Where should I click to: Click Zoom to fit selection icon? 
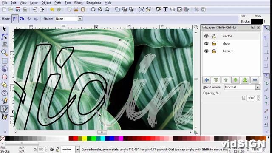93,9
